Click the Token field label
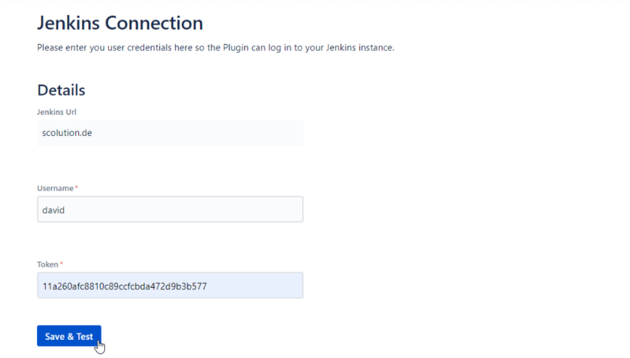Image resolution: width=630 pixels, height=358 pixels. [48, 265]
